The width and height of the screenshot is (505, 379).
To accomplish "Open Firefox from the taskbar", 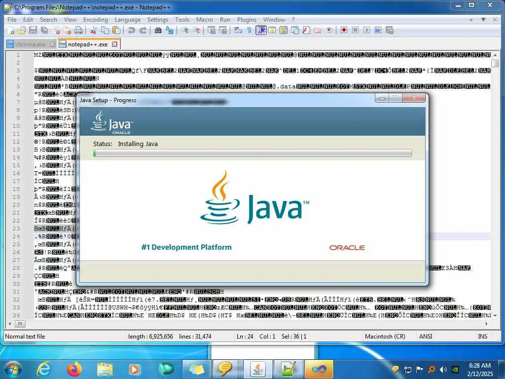I will (74, 369).
